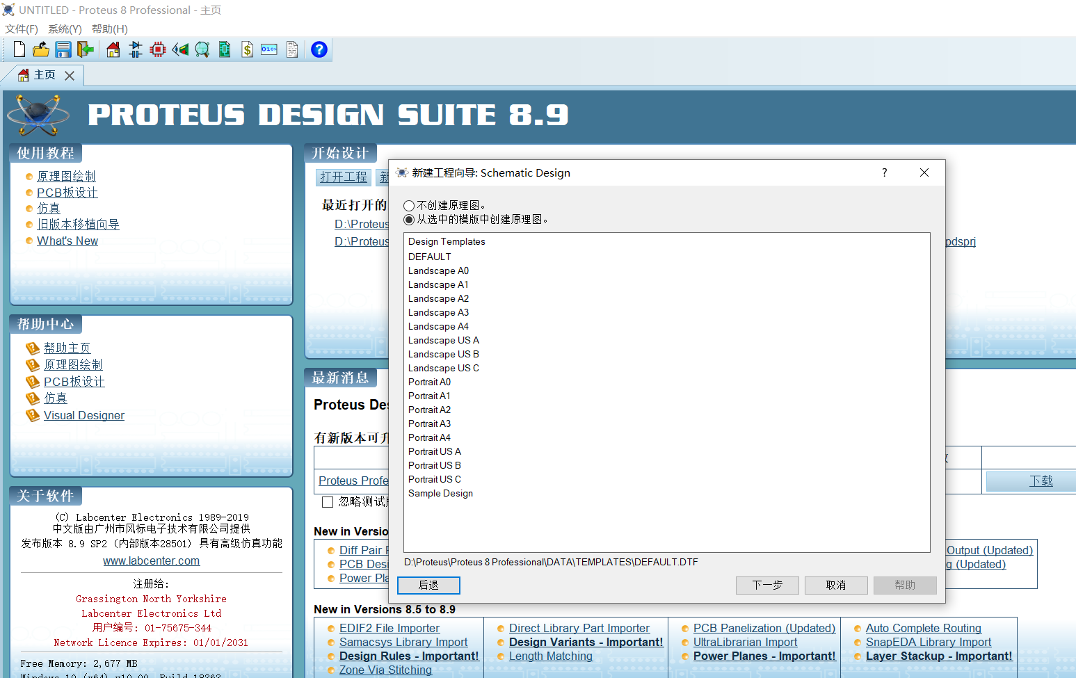Click the Close Project door icon

[86, 49]
